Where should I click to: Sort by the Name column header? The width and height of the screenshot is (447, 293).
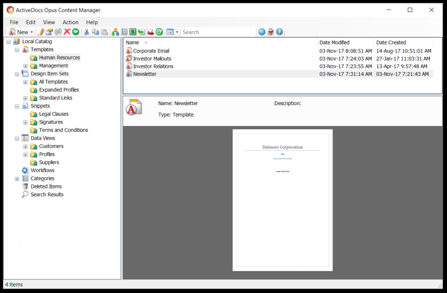pyautogui.click(x=133, y=42)
